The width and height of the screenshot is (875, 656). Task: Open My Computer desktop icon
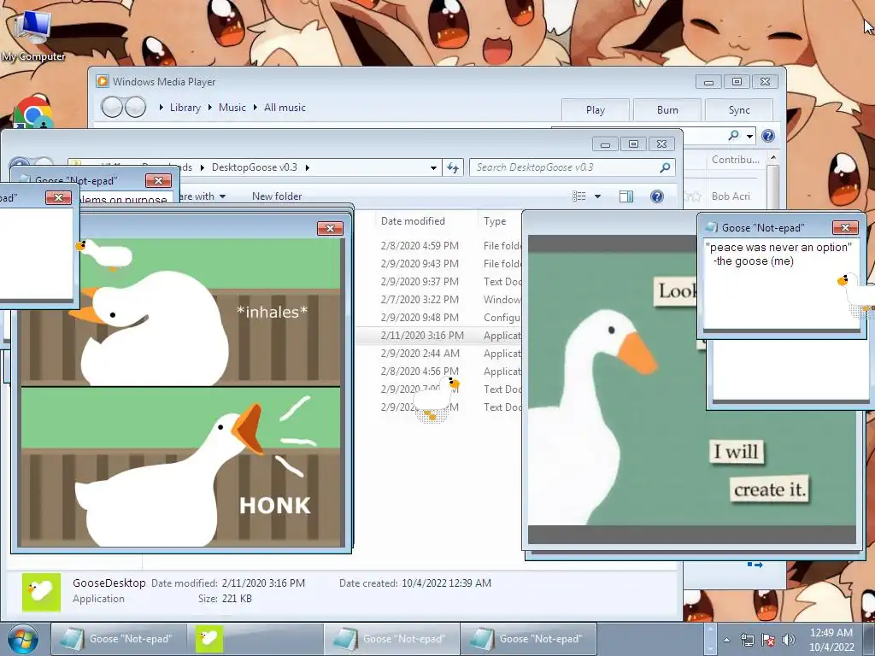[x=33, y=36]
